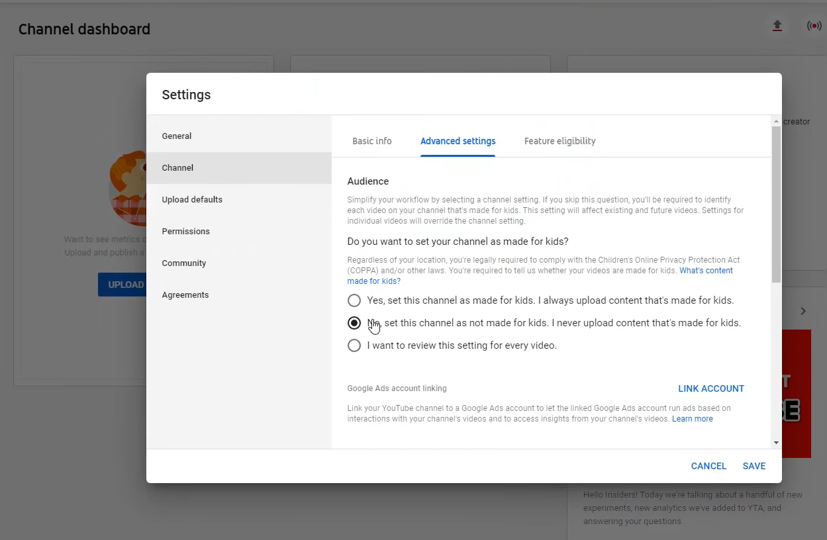
Task: Click the 'Do you want to set your channel as made for kids?' text
Action: pos(458,242)
